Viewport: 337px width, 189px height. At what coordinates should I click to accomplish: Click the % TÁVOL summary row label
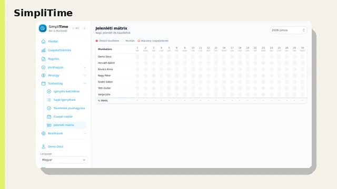click(103, 101)
